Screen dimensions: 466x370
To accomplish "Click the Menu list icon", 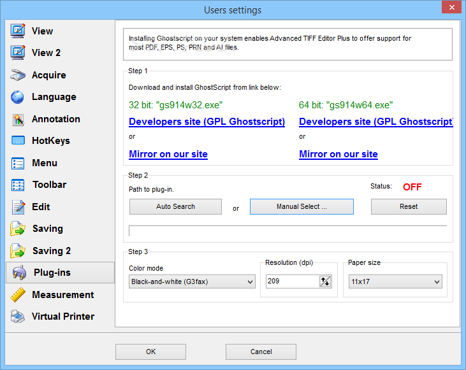I will coord(18,163).
